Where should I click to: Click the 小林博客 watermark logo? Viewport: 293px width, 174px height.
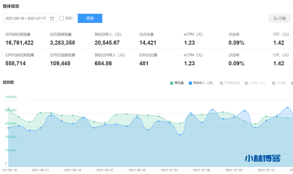pos(262,159)
